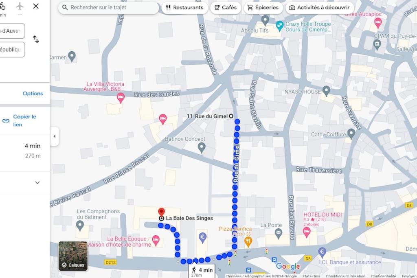Image resolution: width=417 pixels, height=278 pixels.
Task: Expand route details with chevron down
Action: [37, 183]
